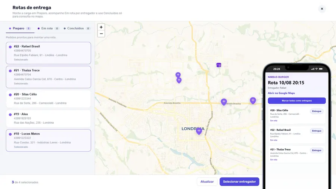Viewport: 336px width, 189px height.
Task: Select order #19 Alex card
Action: point(49,118)
